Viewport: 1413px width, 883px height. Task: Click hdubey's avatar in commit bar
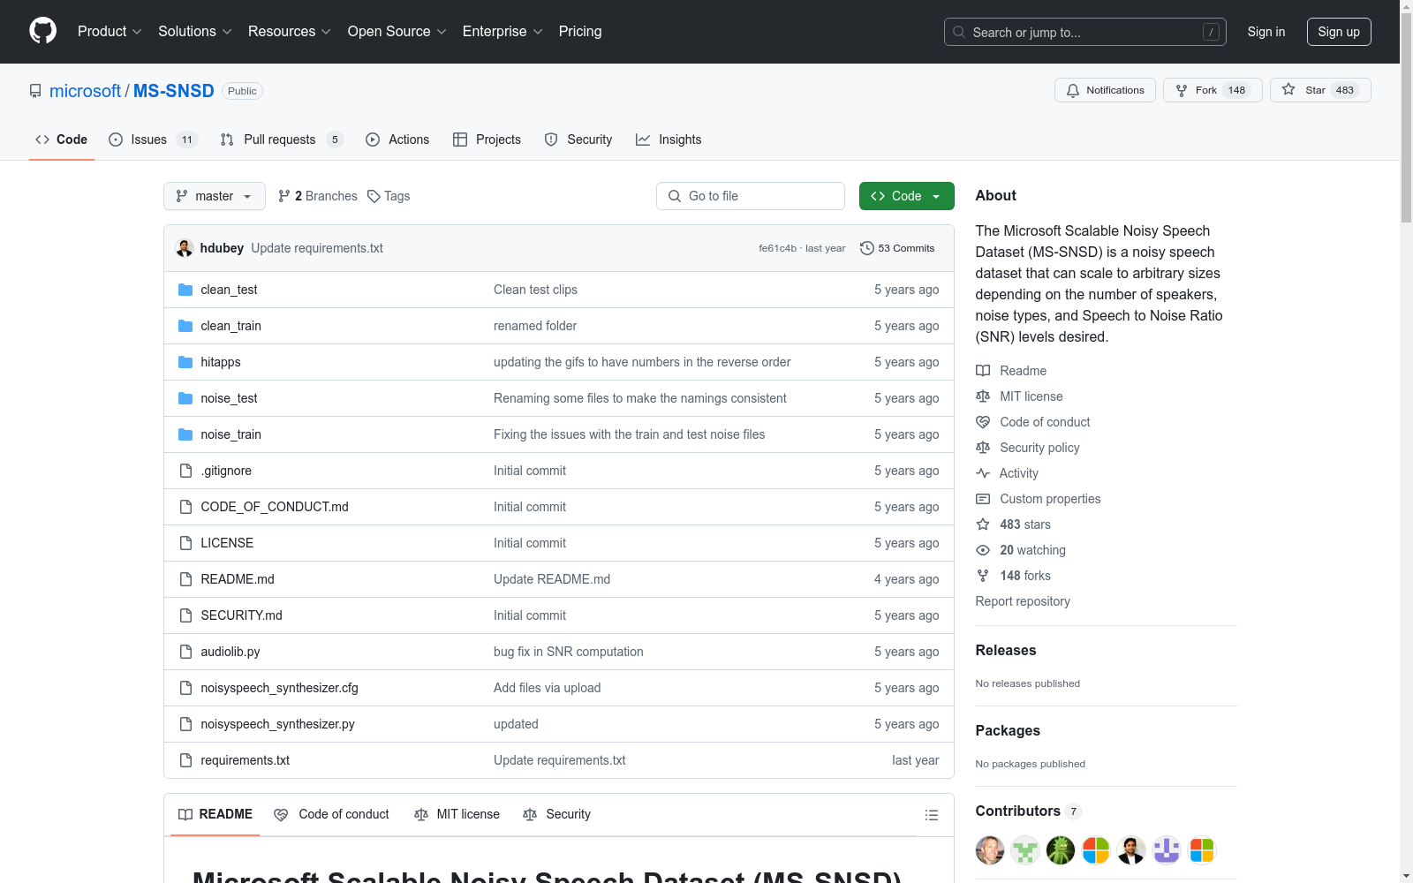(x=185, y=248)
